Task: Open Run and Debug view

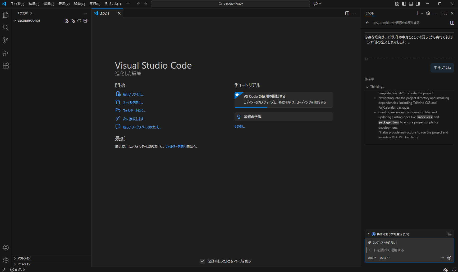Action: (6, 53)
